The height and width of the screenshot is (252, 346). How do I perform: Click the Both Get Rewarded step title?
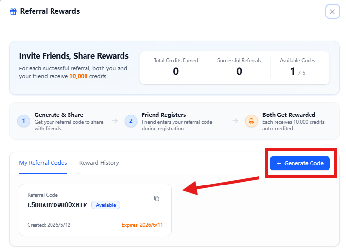point(289,115)
